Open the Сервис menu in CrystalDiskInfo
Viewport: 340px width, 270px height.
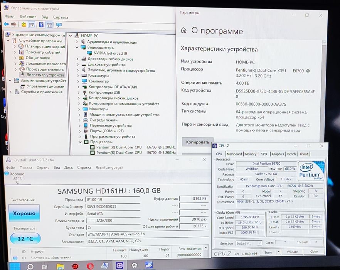43,167
